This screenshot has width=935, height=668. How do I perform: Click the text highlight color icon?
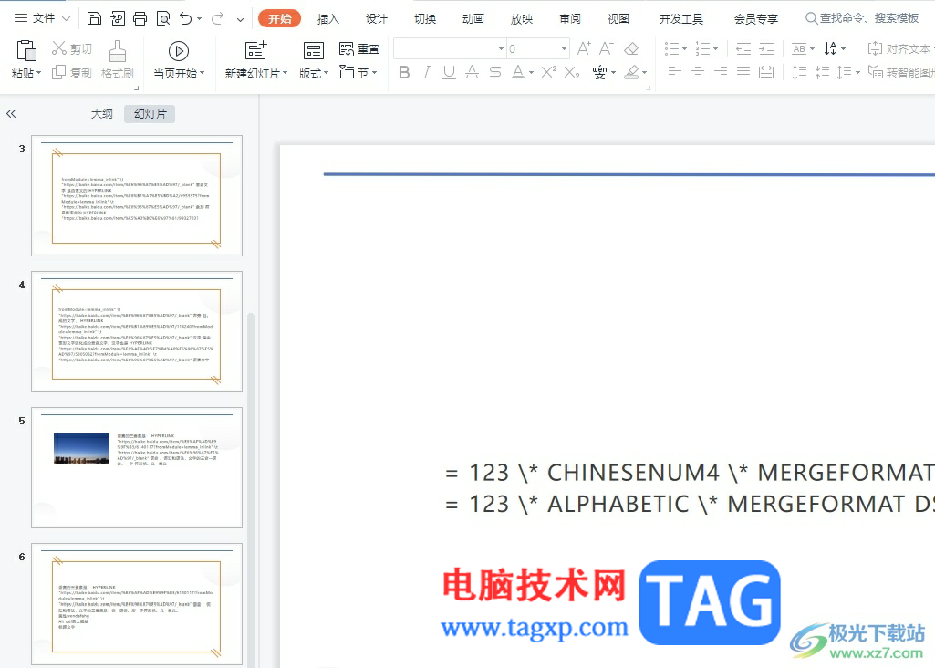tap(631, 73)
